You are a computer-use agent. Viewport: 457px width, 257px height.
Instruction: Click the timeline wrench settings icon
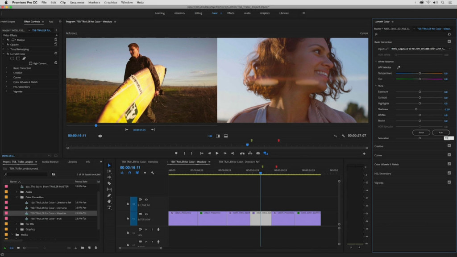click(x=152, y=173)
